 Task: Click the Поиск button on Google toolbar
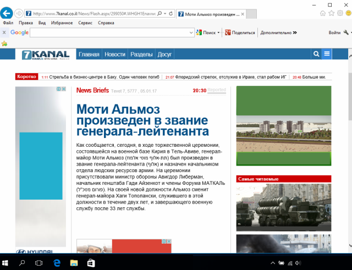[x=206, y=32]
